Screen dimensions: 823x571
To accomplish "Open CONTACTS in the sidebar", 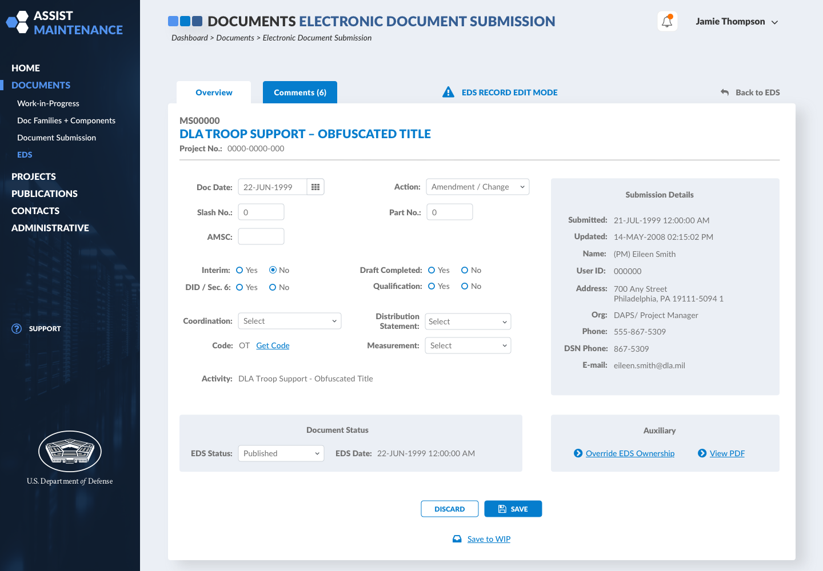I will pos(35,211).
